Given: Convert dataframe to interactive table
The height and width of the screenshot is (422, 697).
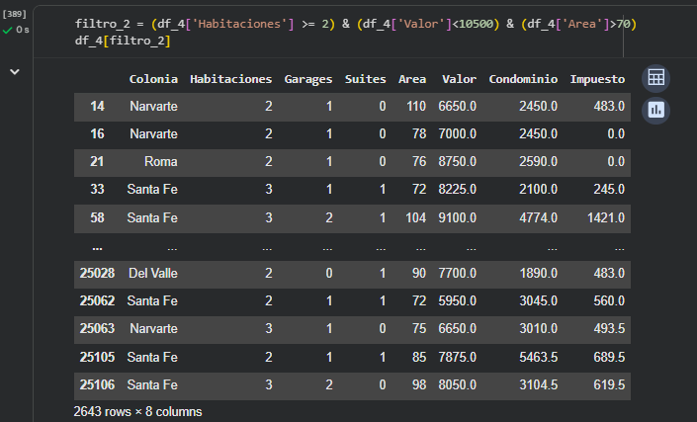Looking at the screenshot, I should tap(655, 79).
